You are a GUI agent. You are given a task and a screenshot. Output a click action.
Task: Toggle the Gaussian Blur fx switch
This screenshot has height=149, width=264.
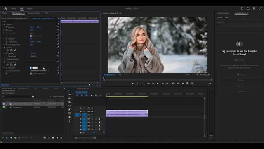5,62
